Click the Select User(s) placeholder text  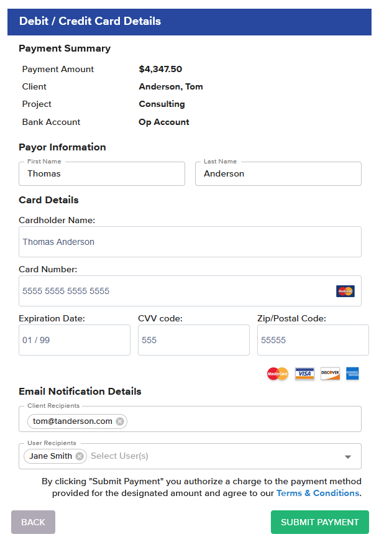coord(119,456)
